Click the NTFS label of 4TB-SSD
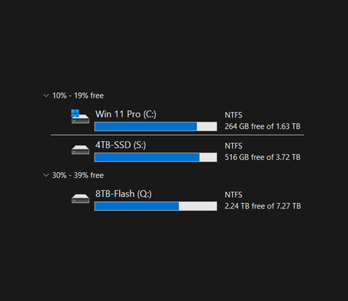Viewport: 348px width, 301px height. [233, 146]
